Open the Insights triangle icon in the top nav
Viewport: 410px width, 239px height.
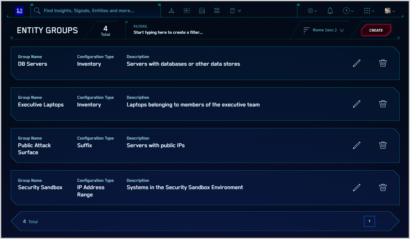pos(171,11)
